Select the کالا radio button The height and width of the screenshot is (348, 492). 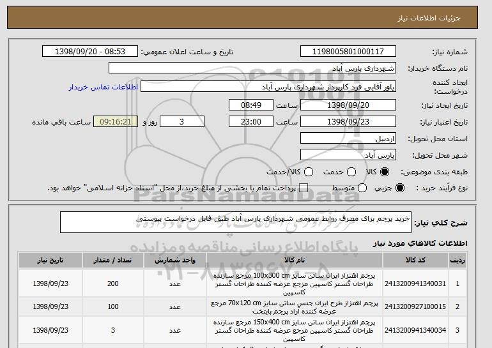pos(385,172)
